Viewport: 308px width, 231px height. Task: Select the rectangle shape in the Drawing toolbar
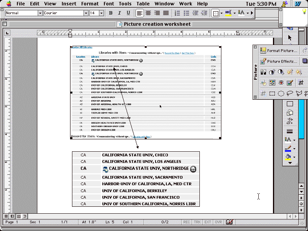coord(290,104)
